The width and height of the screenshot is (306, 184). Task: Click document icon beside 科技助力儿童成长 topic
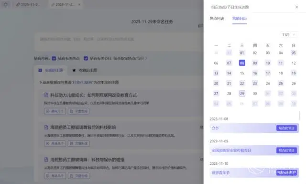(x=46, y=95)
